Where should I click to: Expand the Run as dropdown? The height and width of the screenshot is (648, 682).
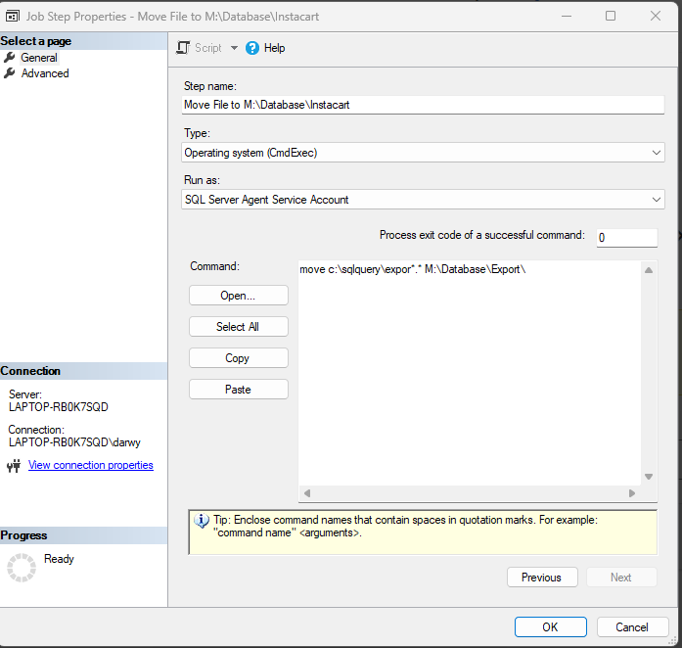click(x=657, y=200)
